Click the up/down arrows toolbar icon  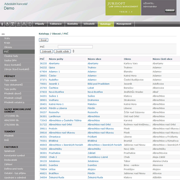(2, 24)
